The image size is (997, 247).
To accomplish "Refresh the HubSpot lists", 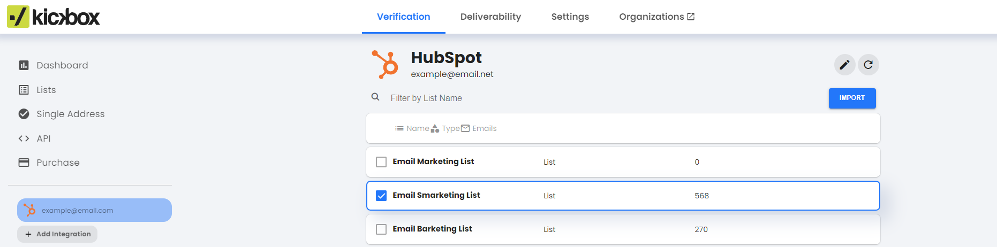I will tap(868, 65).
